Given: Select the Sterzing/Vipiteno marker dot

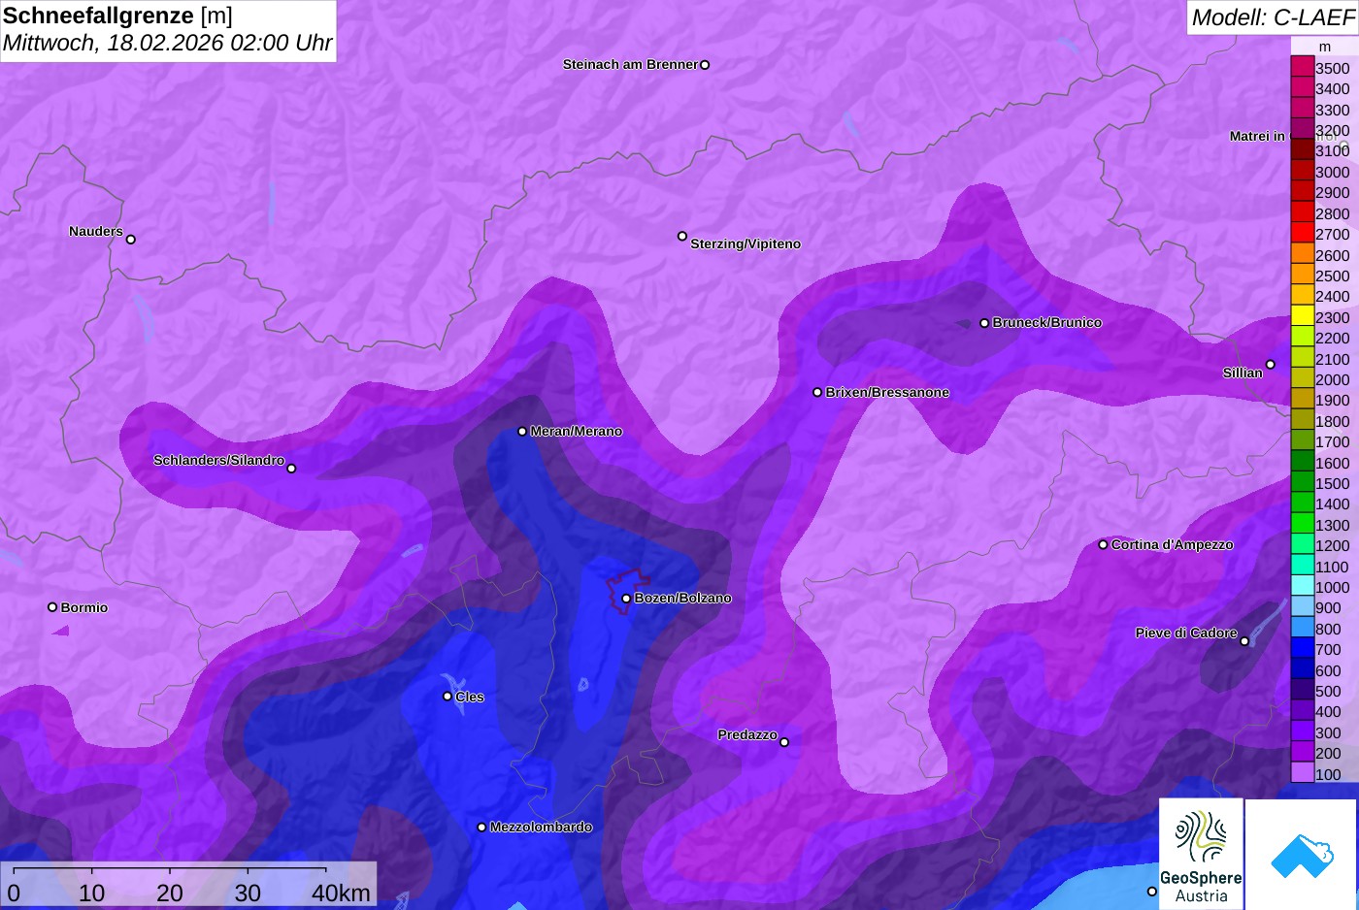Looking at the screenshot, I should [682, 236].
